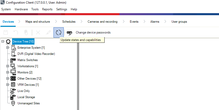Open the Help menu

[x=74, y=9]
